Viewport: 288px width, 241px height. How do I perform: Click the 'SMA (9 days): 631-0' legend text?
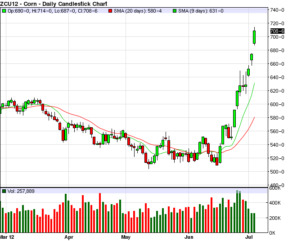201,11
